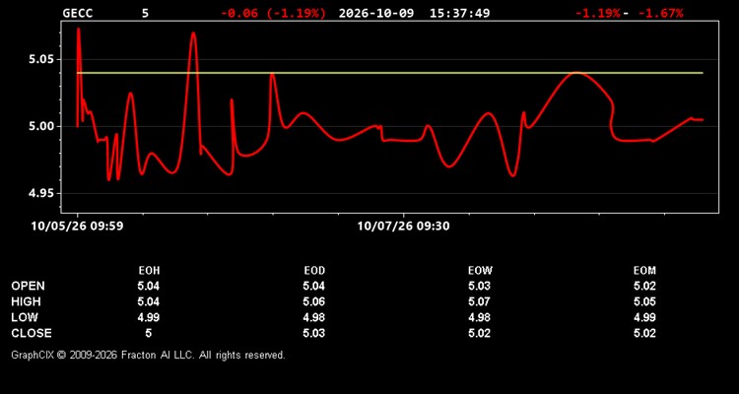Click the OPEN row label
This screenshot has height=394, width=739.
29,286
